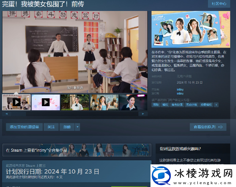
Task: Click release date text 2024 年 10 月 23 日
Action: (189, 83)
